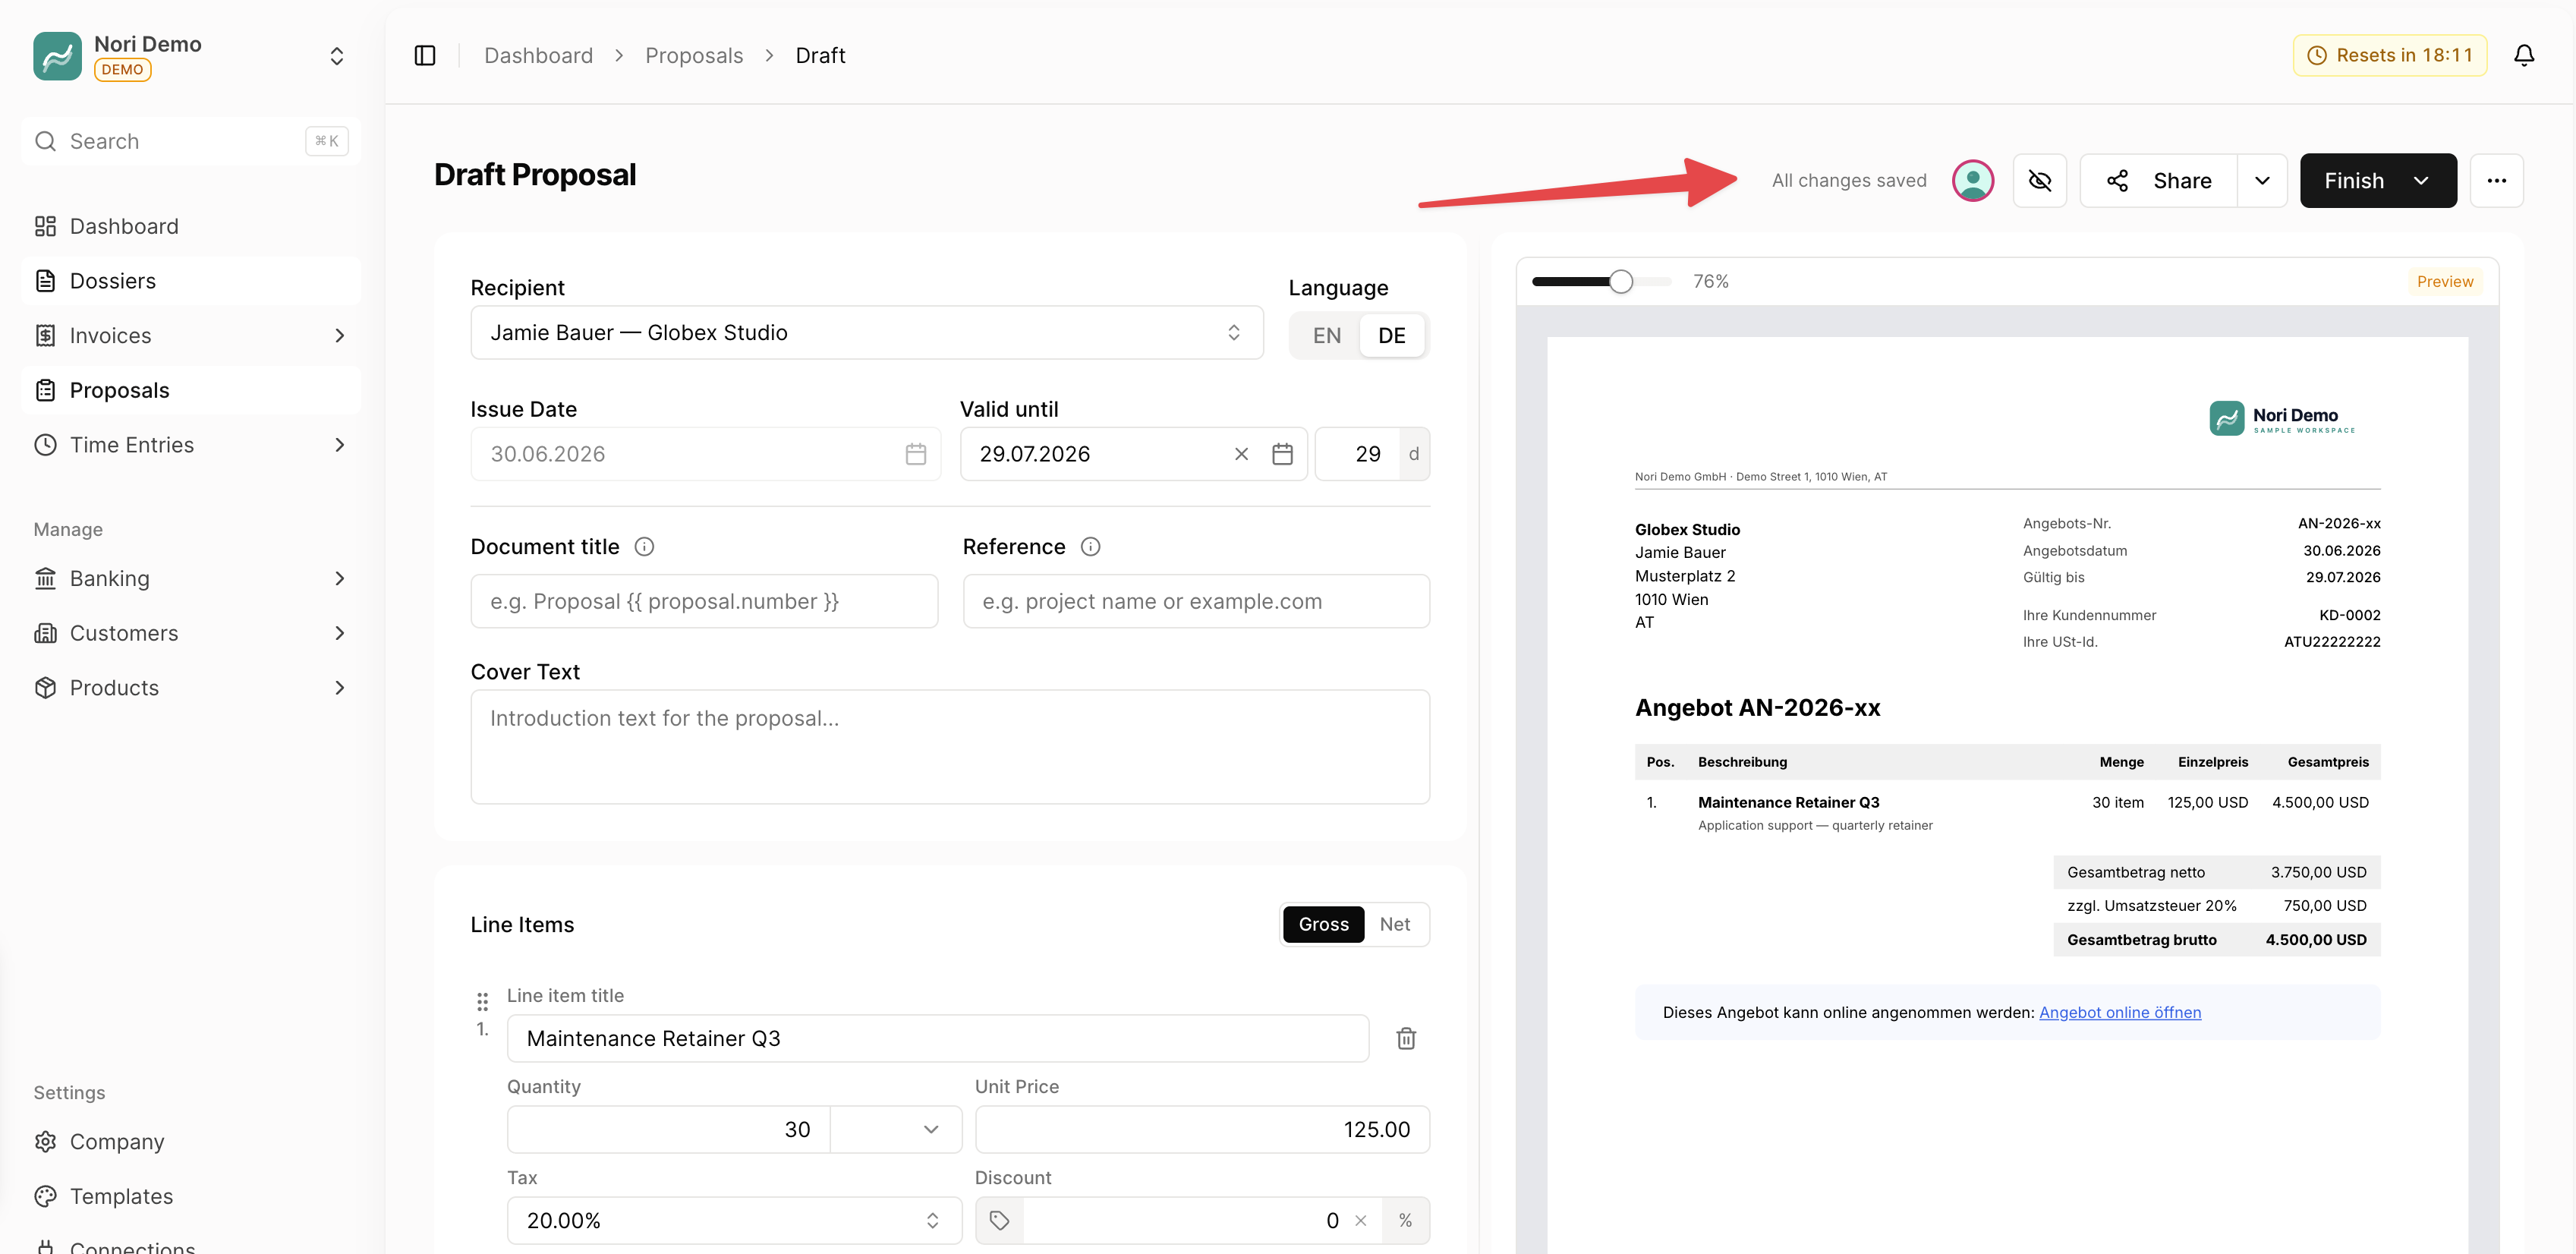The image size is (2576, 1254).
Task: Click the Reference info icon
Action: [1091, 547]
